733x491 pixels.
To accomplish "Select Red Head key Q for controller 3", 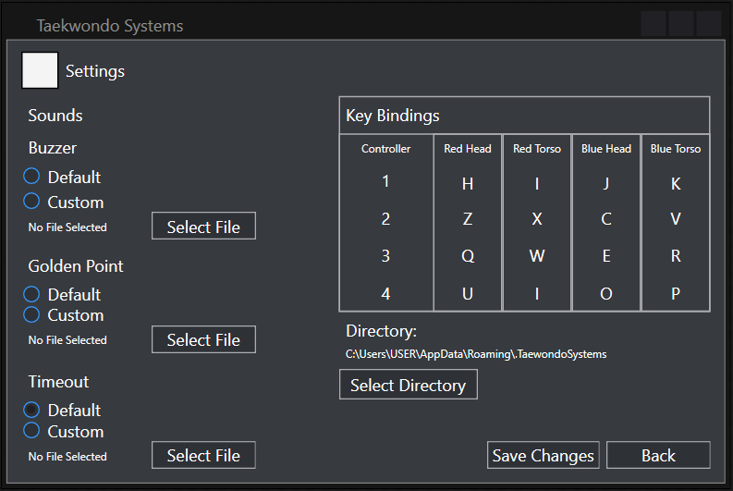I will pos(468,257).
